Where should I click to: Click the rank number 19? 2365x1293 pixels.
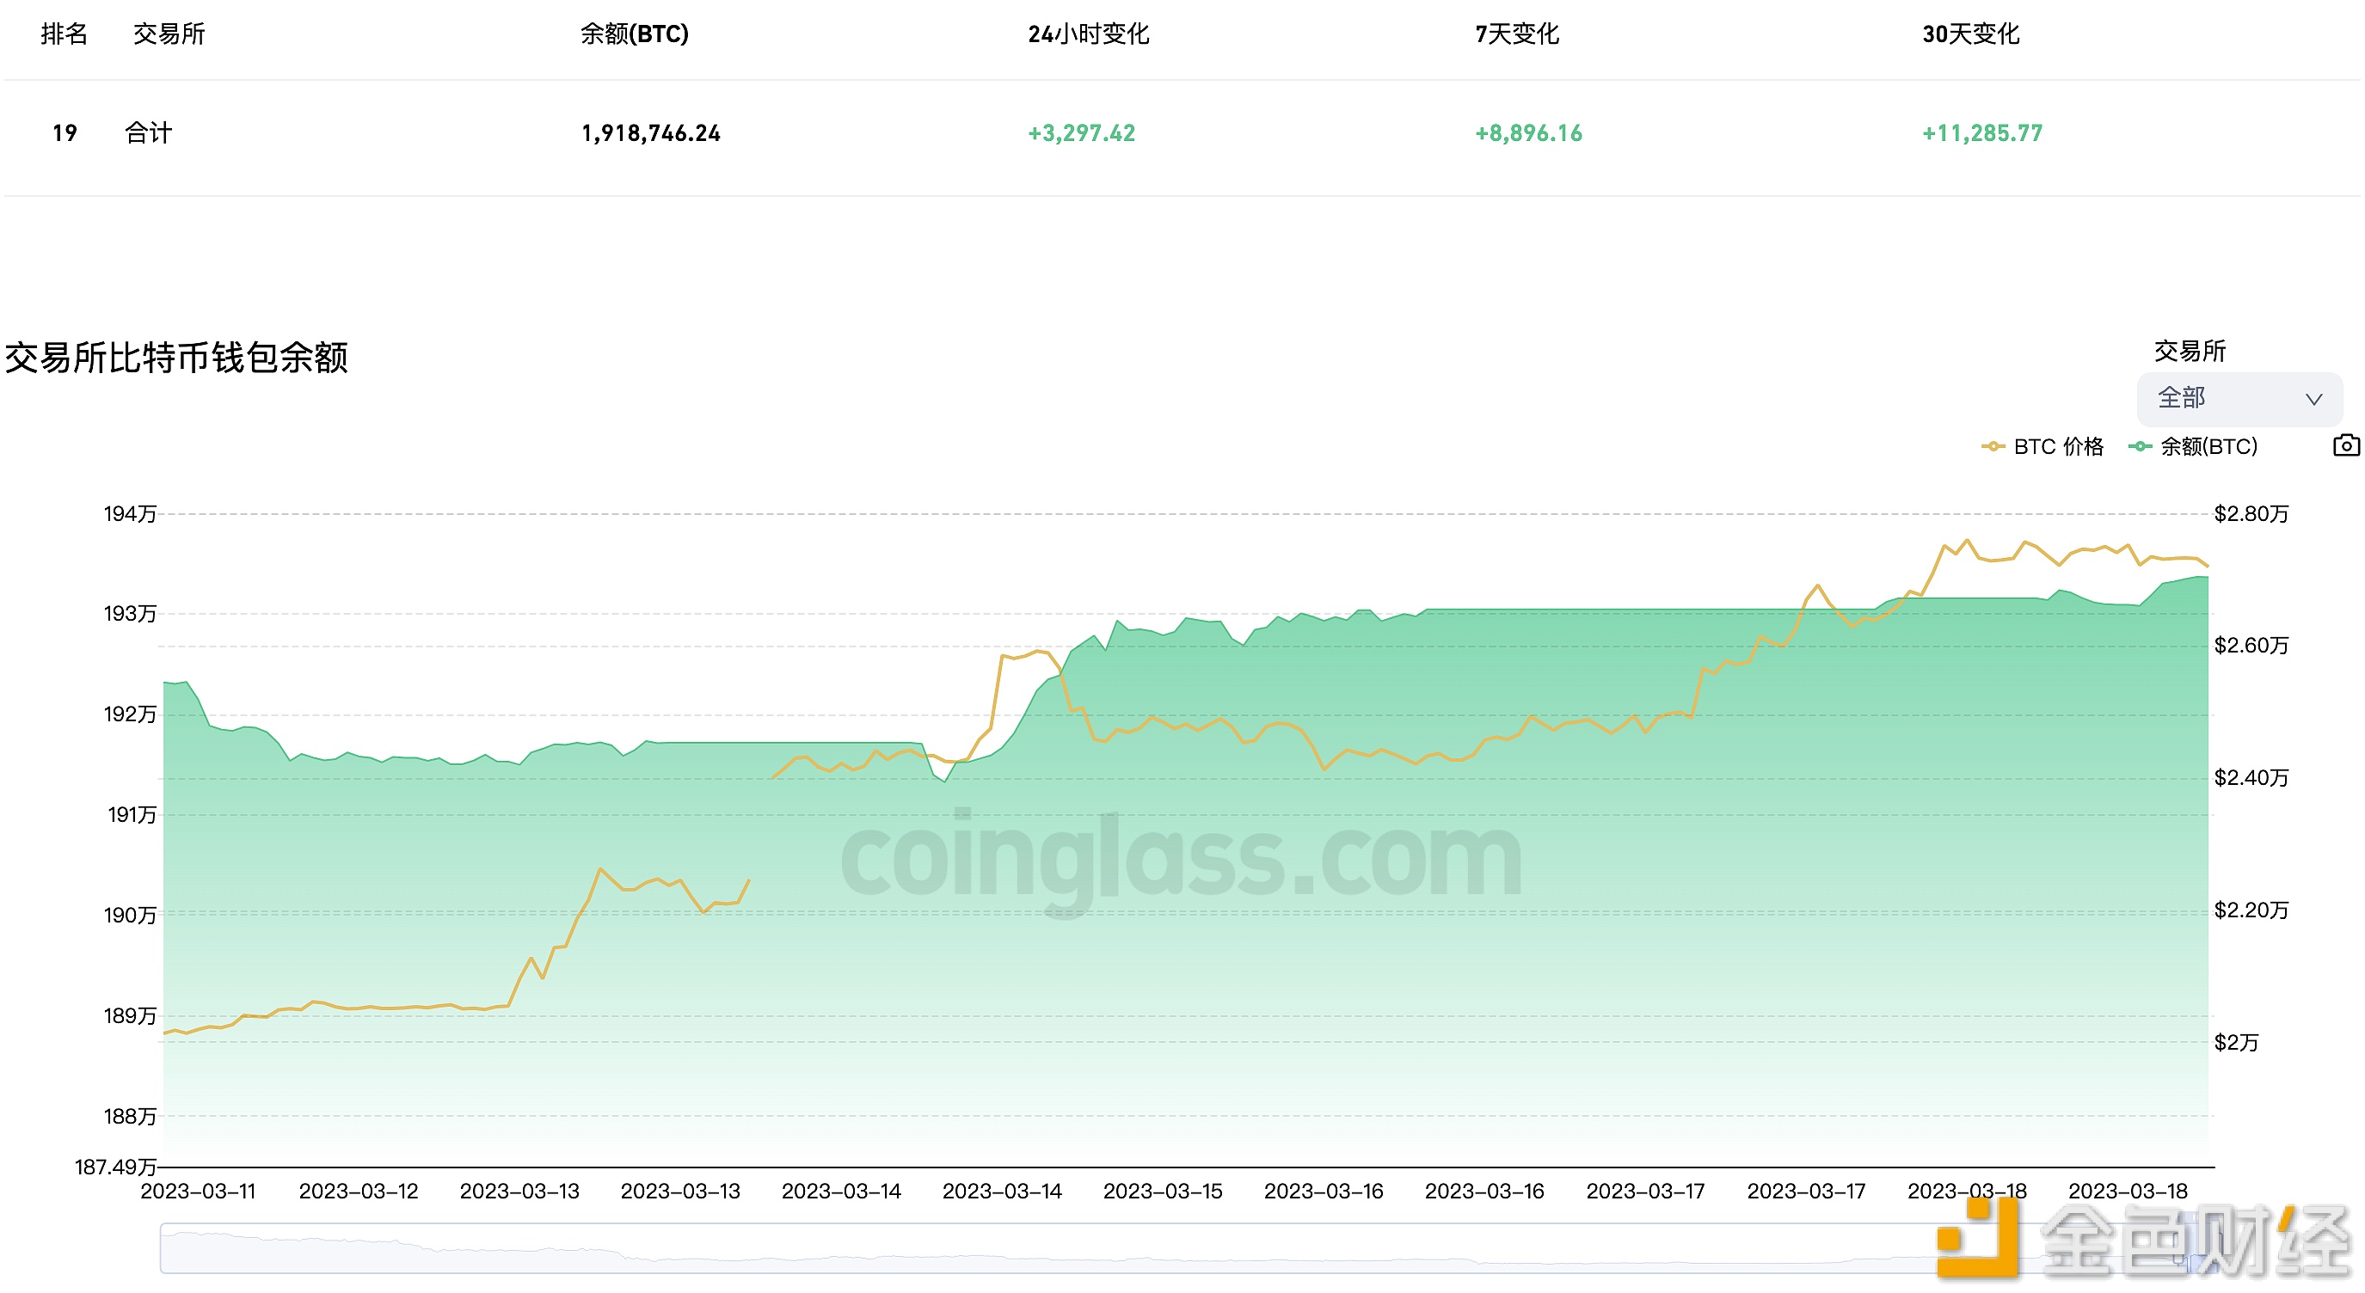point(64,133)
